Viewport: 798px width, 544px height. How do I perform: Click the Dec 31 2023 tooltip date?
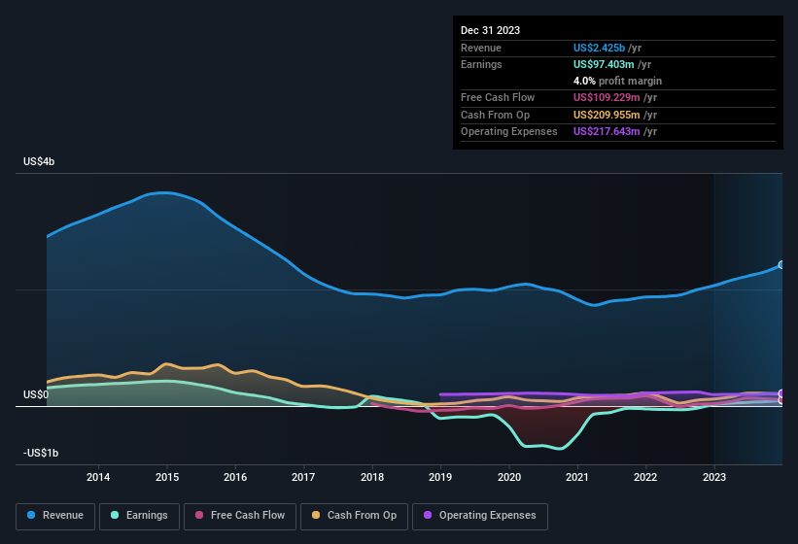(x=491, y=30)
